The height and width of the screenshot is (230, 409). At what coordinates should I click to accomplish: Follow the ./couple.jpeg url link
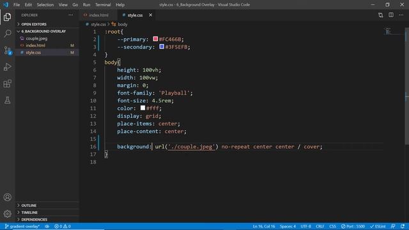(191, 146)
